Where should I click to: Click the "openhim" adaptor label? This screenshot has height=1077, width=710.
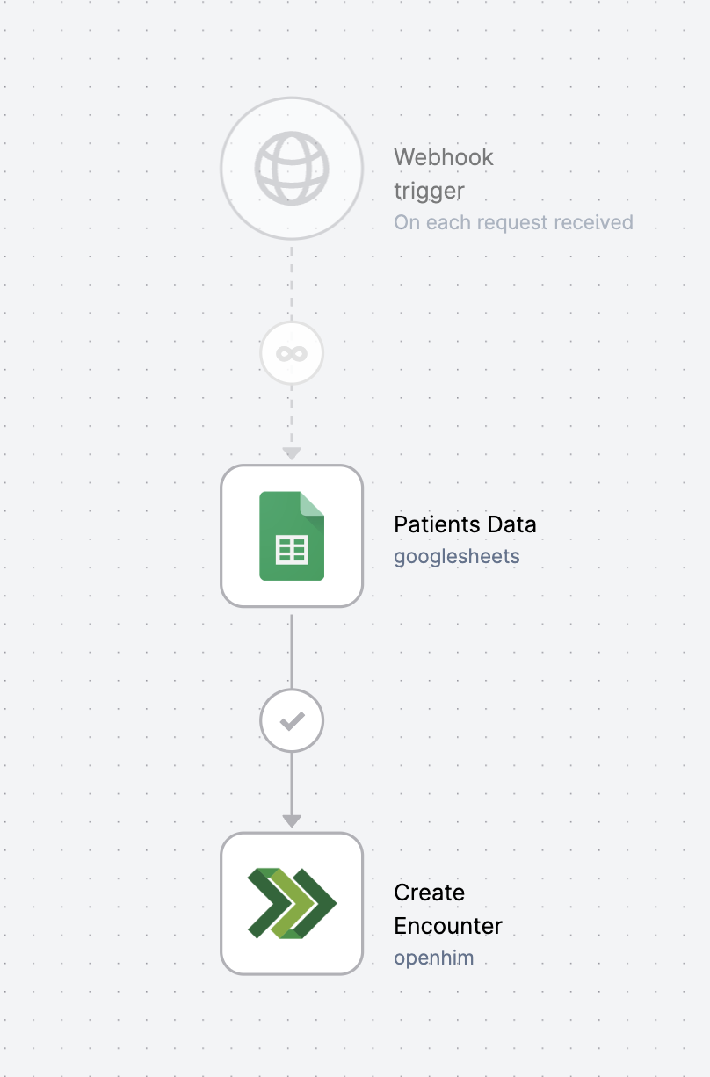tap(434, 958)
